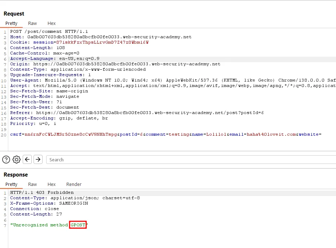The width and height of the screenshot is (336, 248).
Task: Open the search help question-mark icon
Action: pyautogui.click(x=6, y=160)
